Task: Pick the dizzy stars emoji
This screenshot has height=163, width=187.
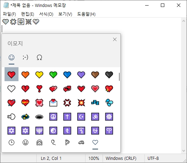Action: 25,117
